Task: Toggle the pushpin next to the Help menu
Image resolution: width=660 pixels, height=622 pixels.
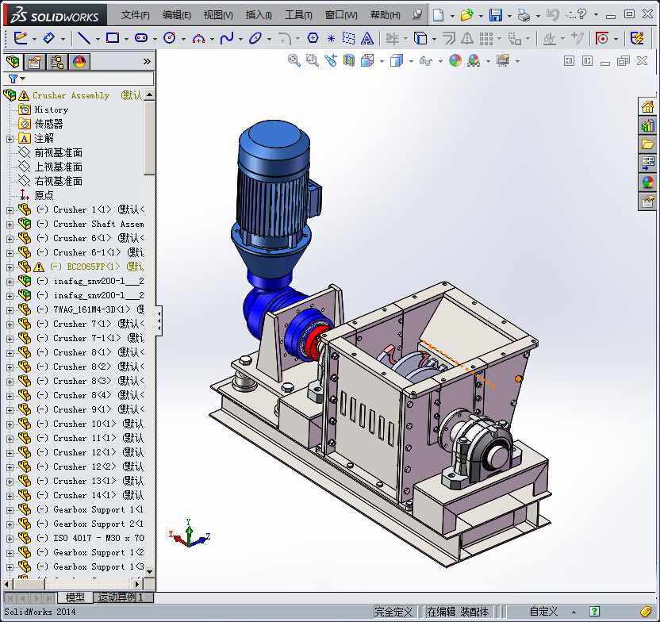Action: point(417,15)
